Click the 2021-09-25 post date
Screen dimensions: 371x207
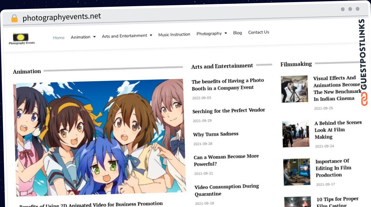tap(323, 108)
